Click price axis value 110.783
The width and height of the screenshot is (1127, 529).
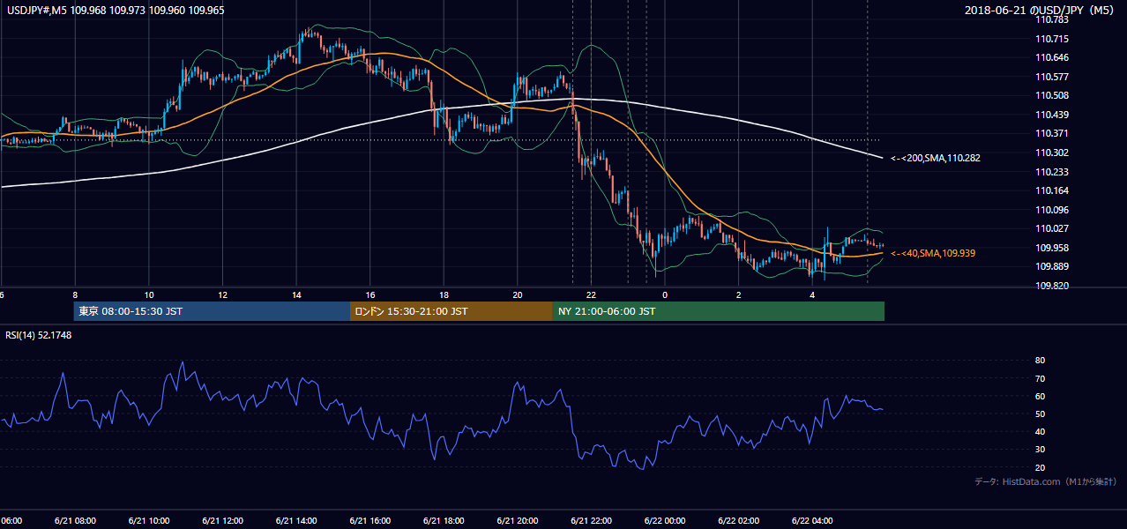click(x=1053, y=19)
